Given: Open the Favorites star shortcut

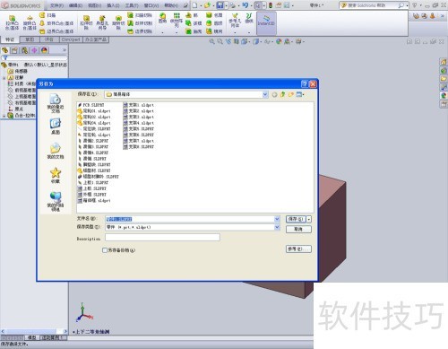Looking at the screenshot, I should tap(56, 175).
